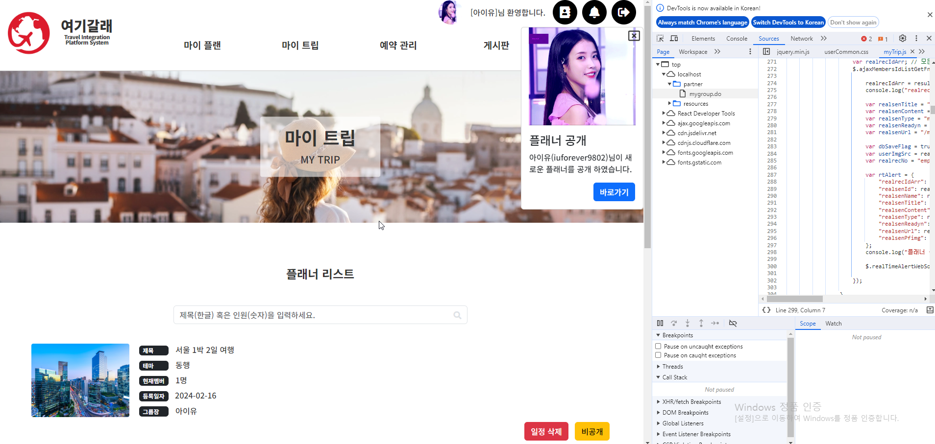The width and height of the screenshot is (935, 444).
Task: Click the red error count badge
Action: 866,39
